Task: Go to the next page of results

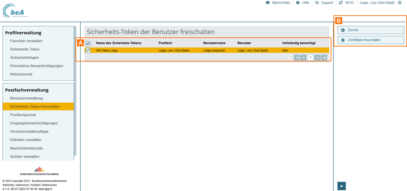Action: click(x=317, y=58)
